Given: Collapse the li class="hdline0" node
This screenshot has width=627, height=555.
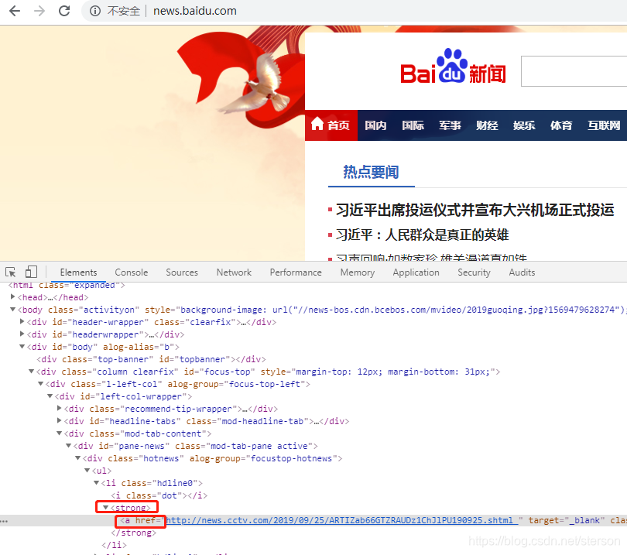Looking at the screenshot, I should point(96,483).
